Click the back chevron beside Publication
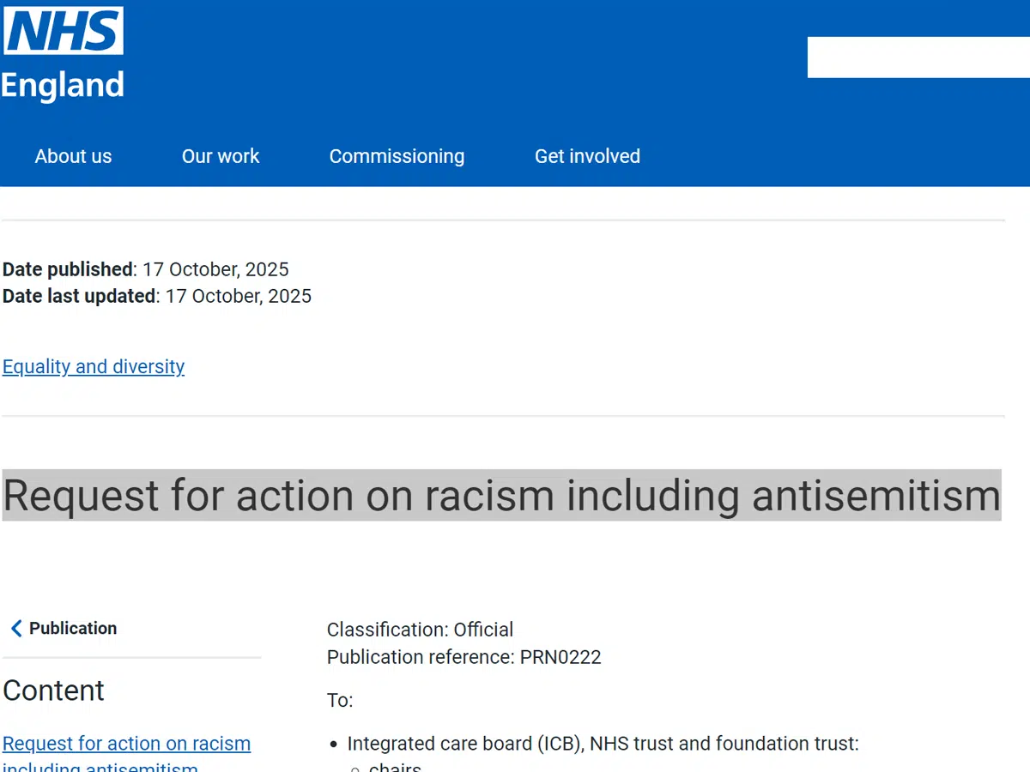The image size is (1030, 772). click(x=16, y=628)
